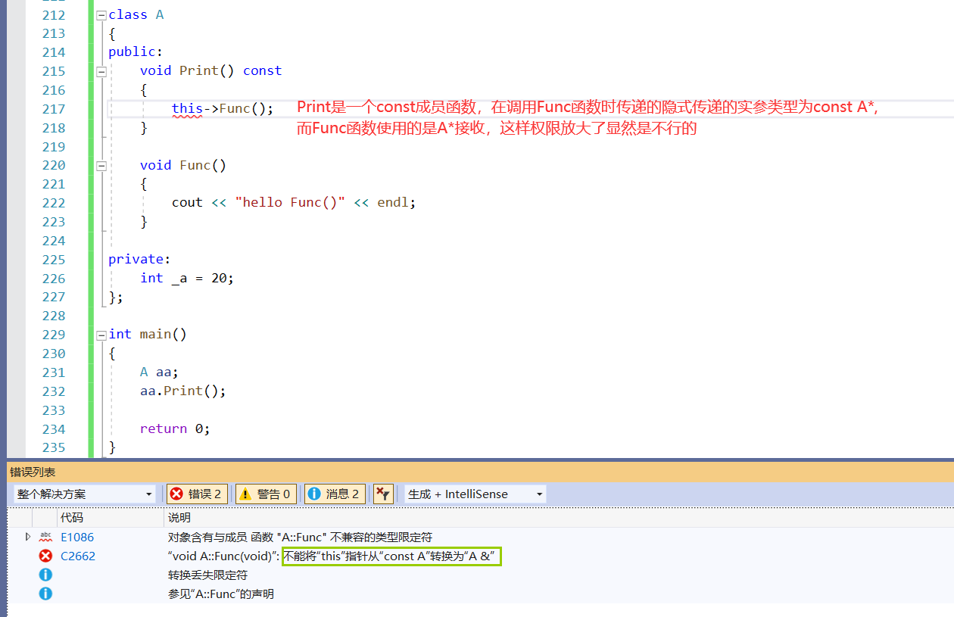954x617 pixels.
Task: Select the 错误列表 panel title
Action: [33, 472]
